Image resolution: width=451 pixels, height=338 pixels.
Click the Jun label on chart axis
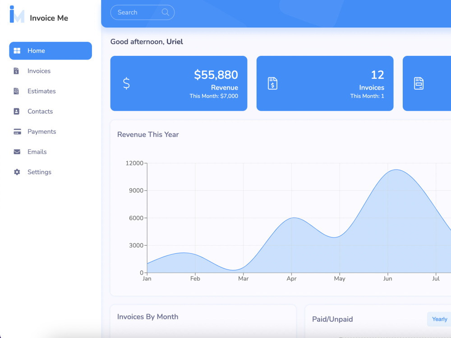coord(387,279)
